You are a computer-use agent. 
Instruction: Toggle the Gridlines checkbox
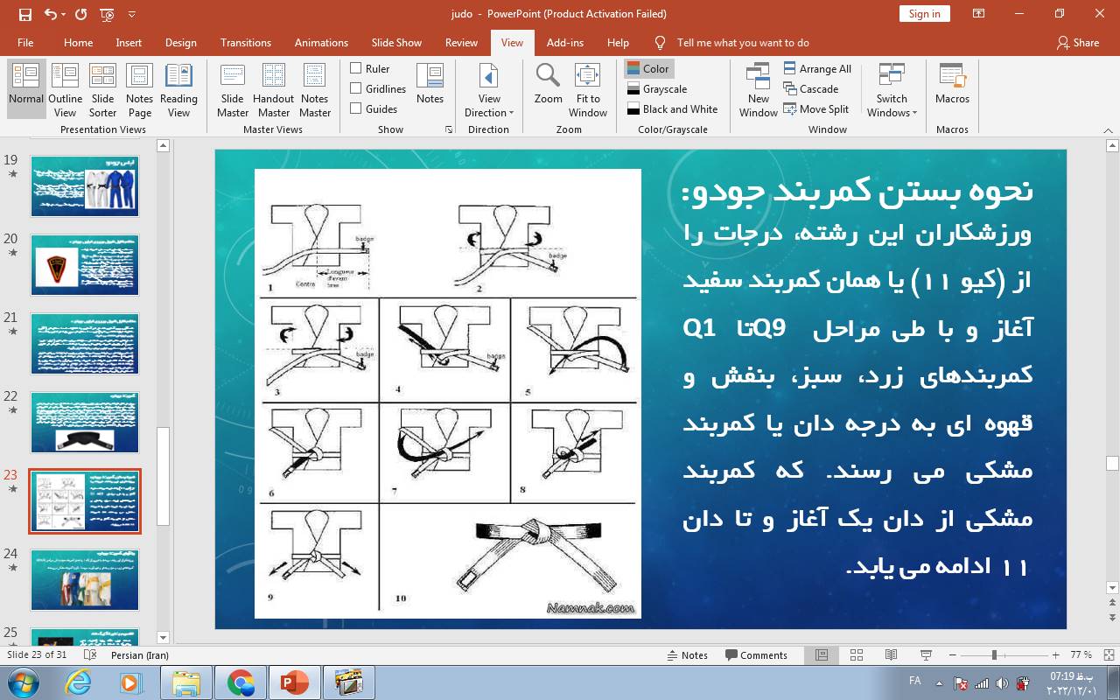point(356,88)
